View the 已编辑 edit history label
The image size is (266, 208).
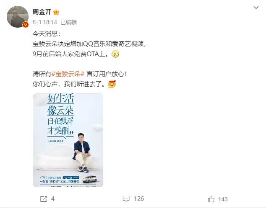pos(69,22)
